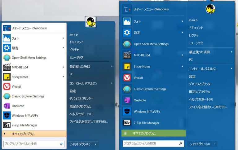Click the 設定 gear icon in left white menu
The width and height of the screenshot is (238, 150).
pyautogui.click(x=7, y=48)
